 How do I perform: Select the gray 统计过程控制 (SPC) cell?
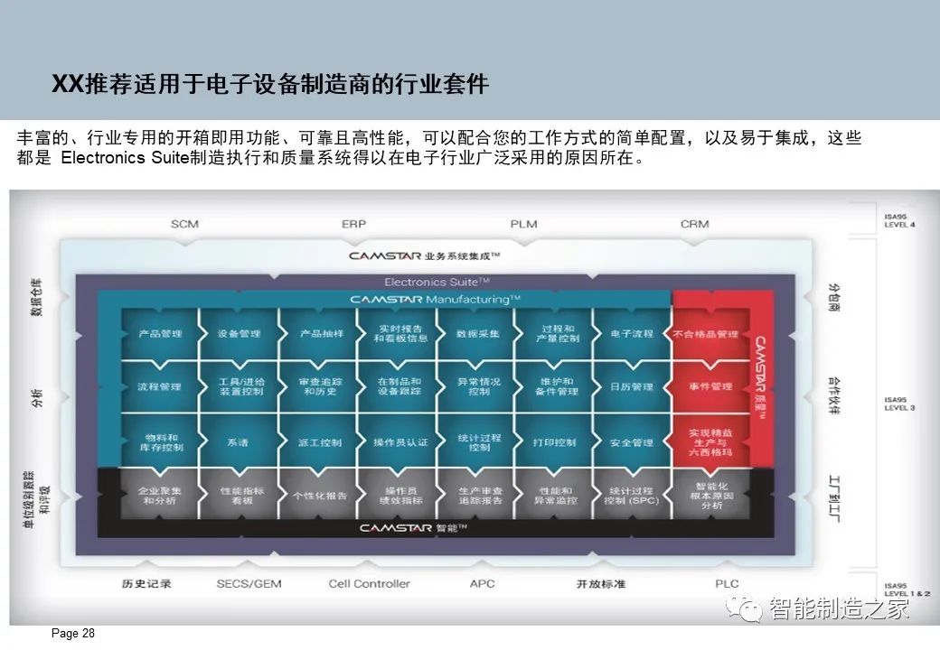633,496
